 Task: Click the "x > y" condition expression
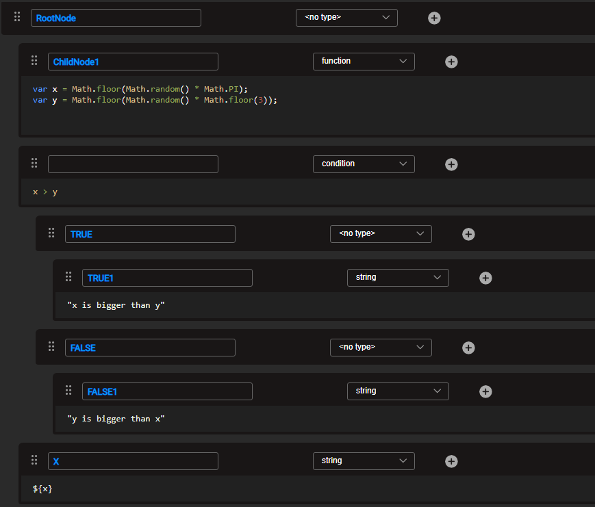[x=45, y=192]
